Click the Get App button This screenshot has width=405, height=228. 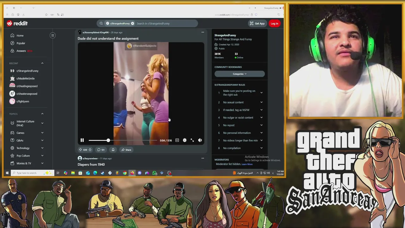(257, 23)
